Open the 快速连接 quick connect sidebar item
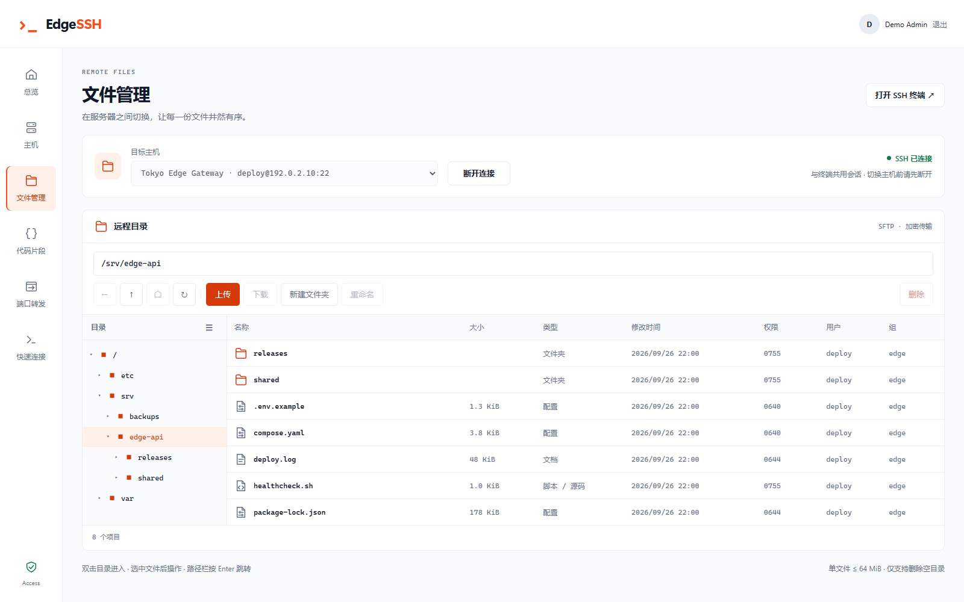This screenshot has height=602, width=964. pyautogui.click(x=31, y=347)
